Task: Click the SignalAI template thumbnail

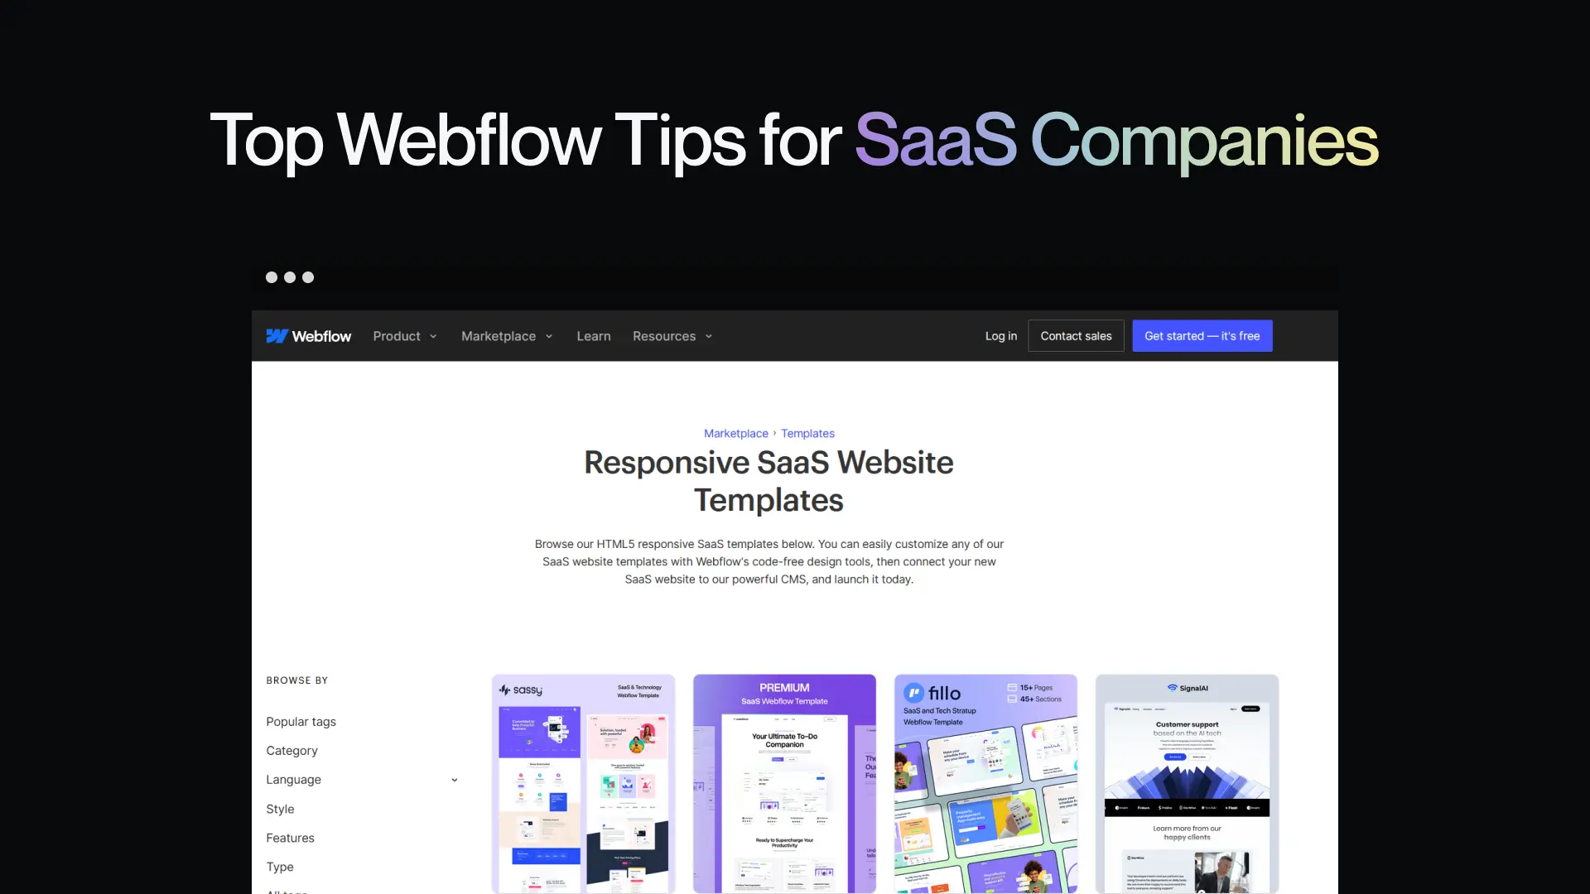Action: [x=1187, y=784]
